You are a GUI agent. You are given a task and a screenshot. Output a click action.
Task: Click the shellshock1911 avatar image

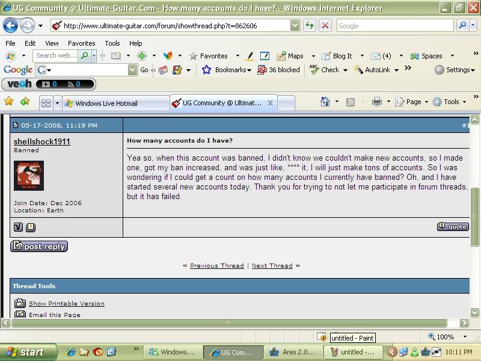(29, 175)
